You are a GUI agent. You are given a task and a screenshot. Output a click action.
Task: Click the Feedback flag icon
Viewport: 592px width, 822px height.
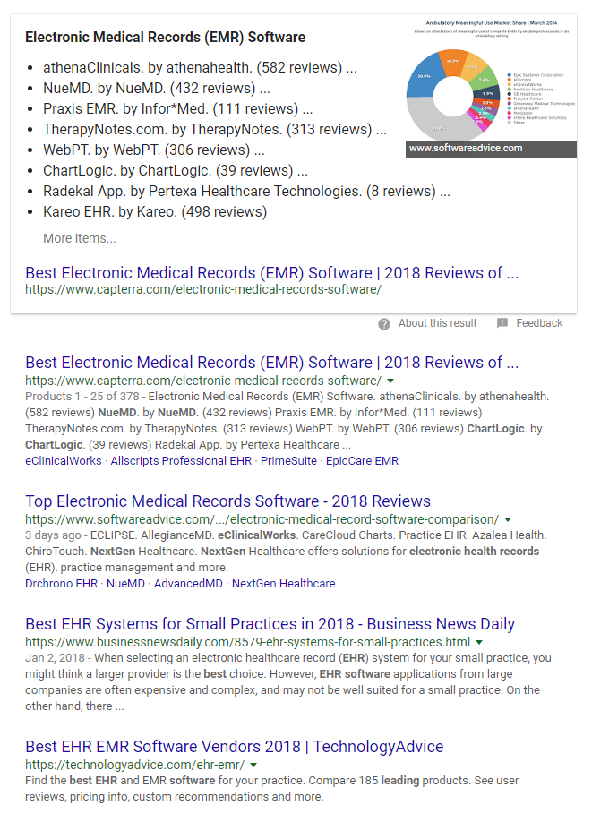[x=502, y=323]
